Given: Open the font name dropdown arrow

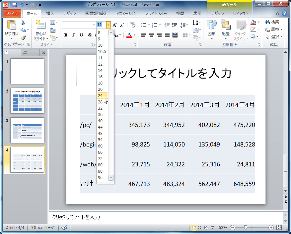Looking at the screenshot, I should coord(94,25).
